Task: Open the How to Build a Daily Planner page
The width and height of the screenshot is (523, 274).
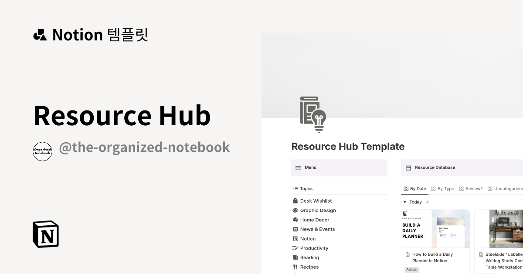Action: 432,257
